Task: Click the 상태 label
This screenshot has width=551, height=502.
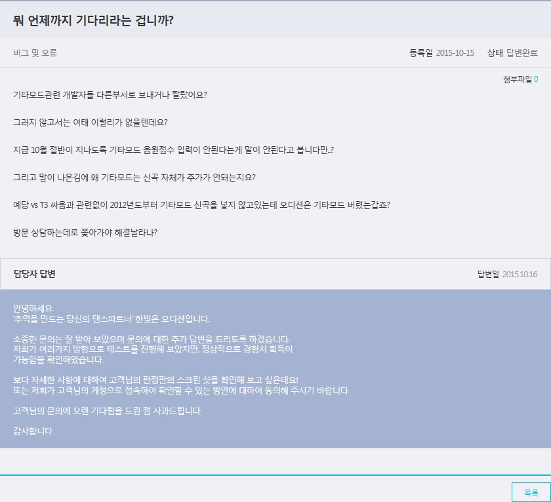Action: [x=495, y=53]
